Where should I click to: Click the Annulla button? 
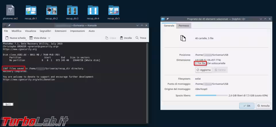pos(263,106)
